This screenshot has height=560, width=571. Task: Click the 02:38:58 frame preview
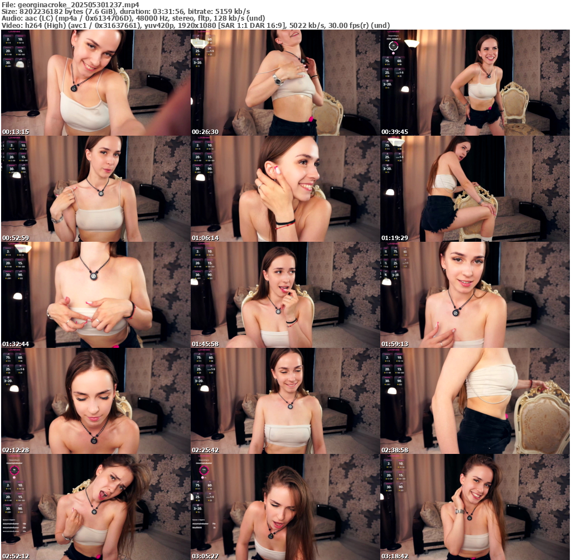(x=475, y=401)
